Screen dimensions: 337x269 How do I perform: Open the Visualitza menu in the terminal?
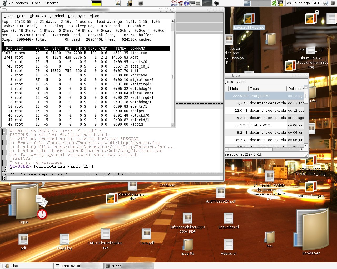point(38,16)
